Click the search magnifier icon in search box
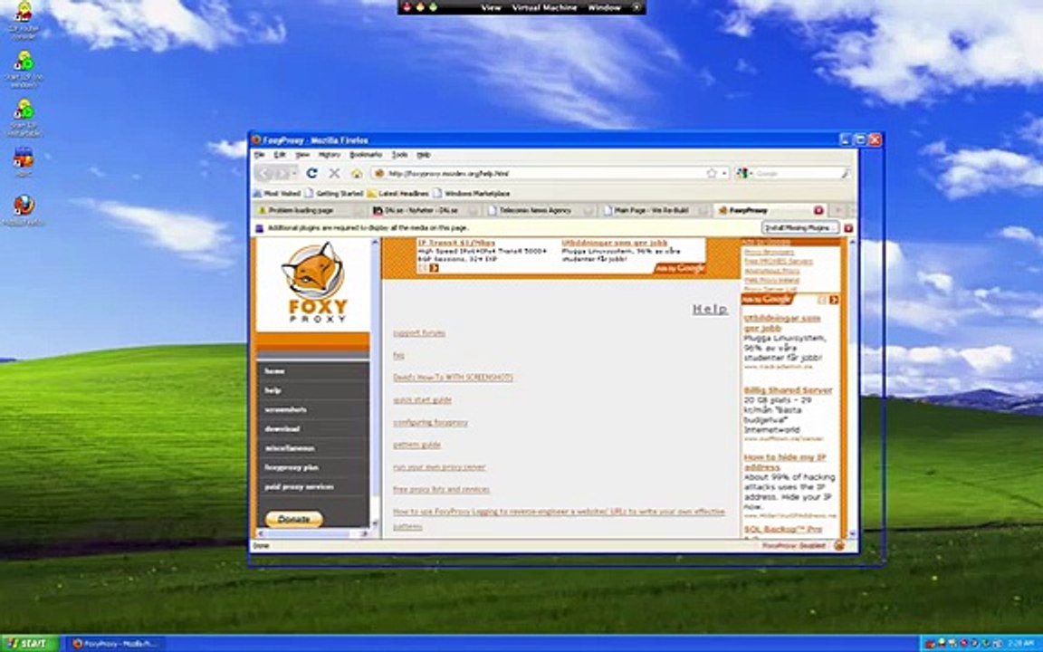 [845, 173]
